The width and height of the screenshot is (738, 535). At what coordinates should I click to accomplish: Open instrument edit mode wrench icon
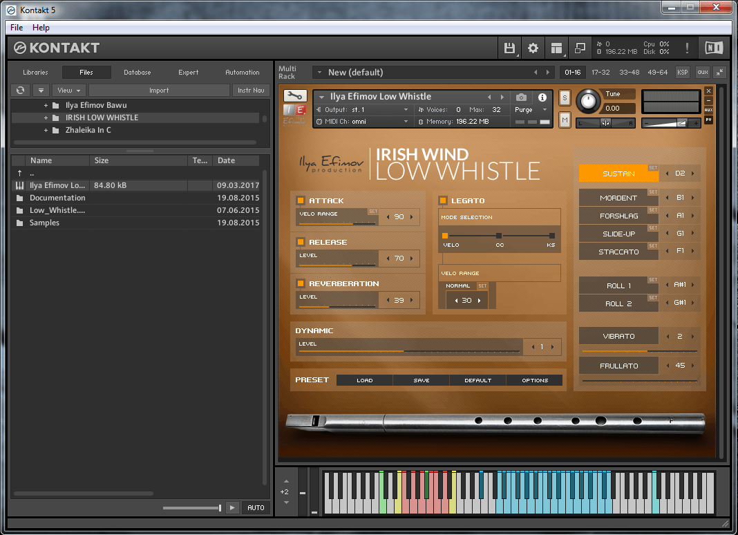(295, 96)
